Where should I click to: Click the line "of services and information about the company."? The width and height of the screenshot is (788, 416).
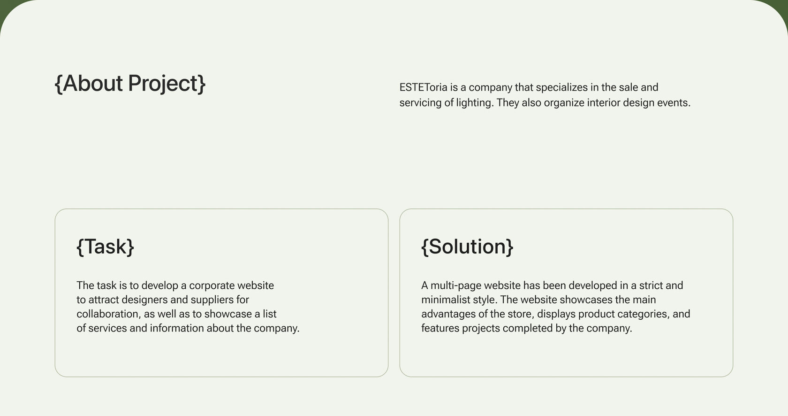pyautogui.click(x=188, y=328)
